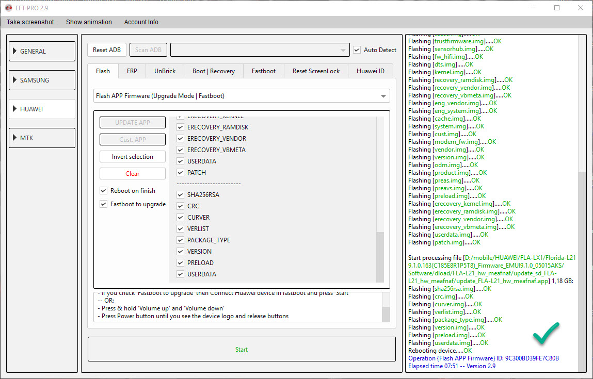This screenshot has width=593, height=379.
Task: Uncheck the PACKAGE_TYPE partition checkbox
Action: pyautogui.click(x=181, y=240)
